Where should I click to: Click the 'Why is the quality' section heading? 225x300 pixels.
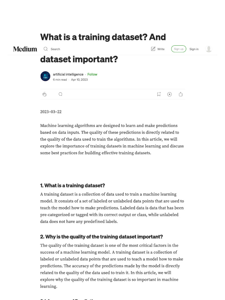(x=101, y=237)
